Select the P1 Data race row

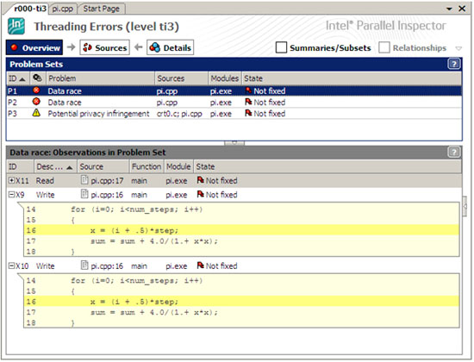coord(234,90)
